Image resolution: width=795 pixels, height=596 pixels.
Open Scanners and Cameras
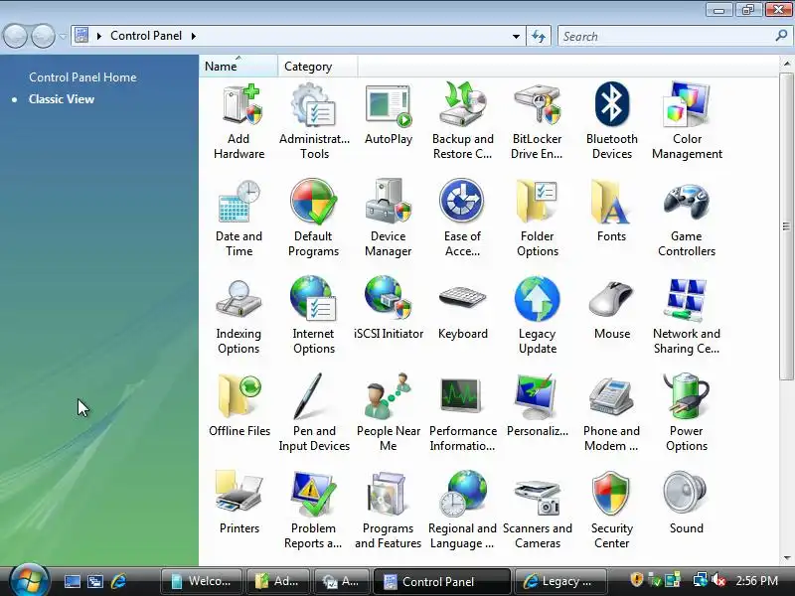[x=537, y=510]
